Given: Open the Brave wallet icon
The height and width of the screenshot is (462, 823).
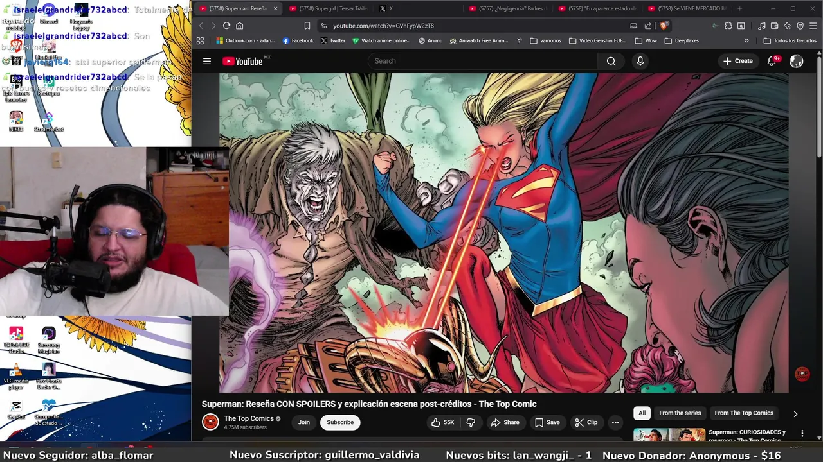Looking at the screenshot, I should point(775,26).
